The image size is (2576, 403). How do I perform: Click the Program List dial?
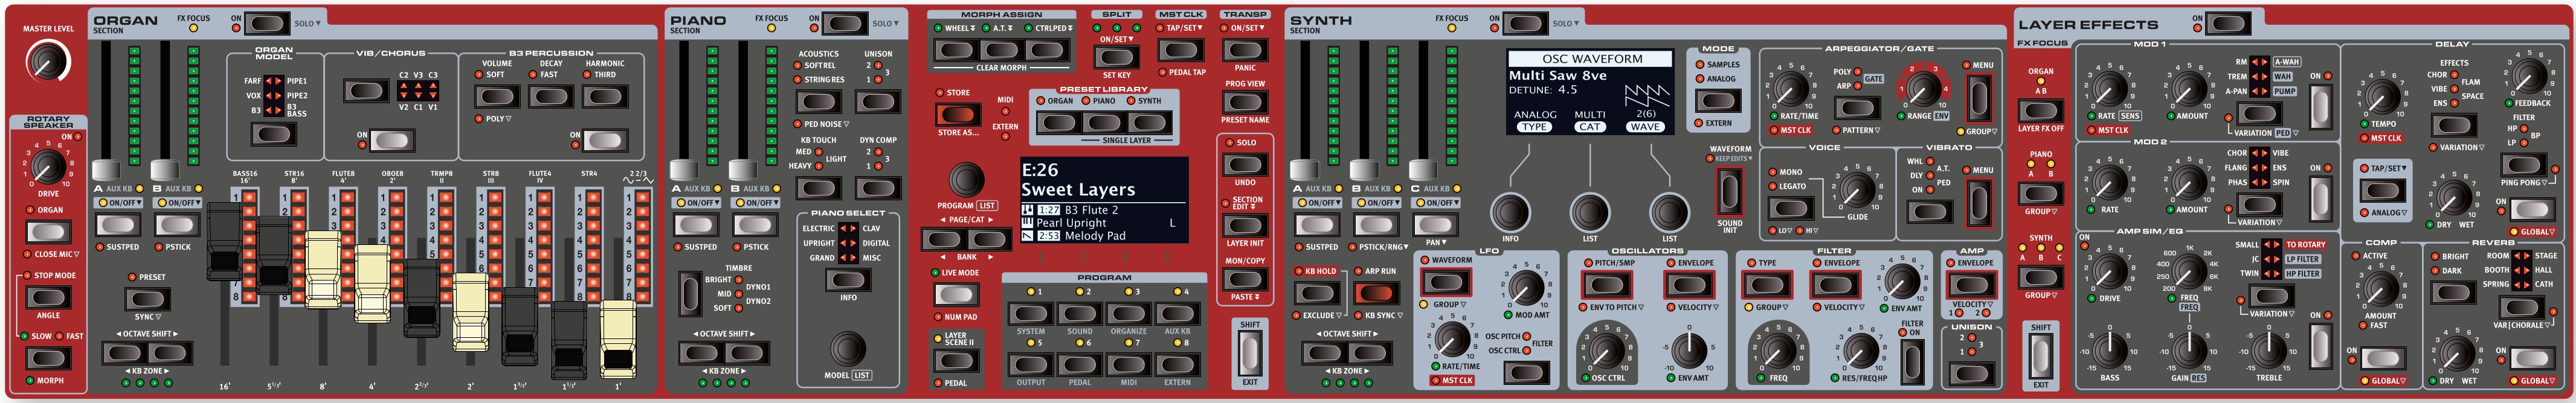pyautogui.click(x=965, y=179)
